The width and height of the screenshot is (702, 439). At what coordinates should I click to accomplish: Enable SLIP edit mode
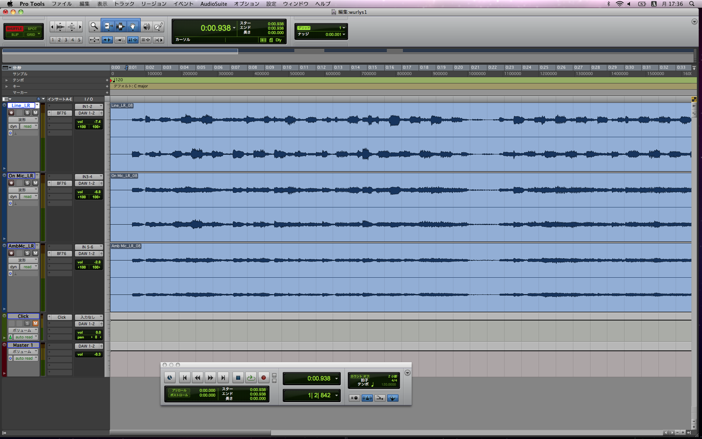[15, 34]
